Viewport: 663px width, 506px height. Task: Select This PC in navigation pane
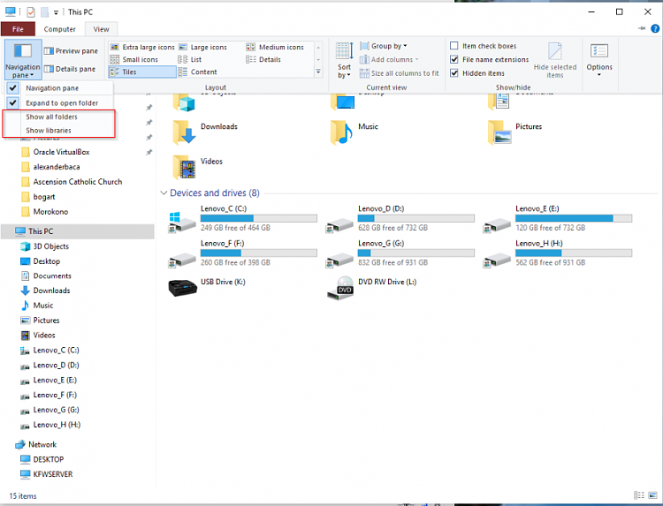coord(78,231)
